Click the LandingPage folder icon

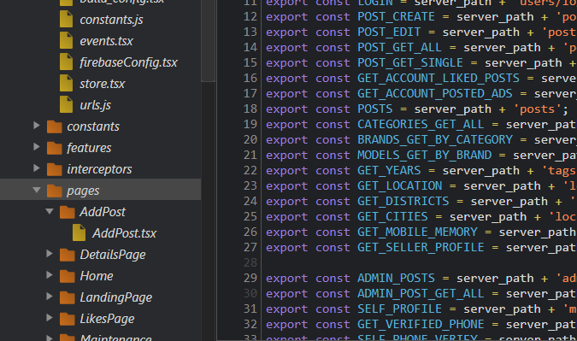click(x=68, y=297)
